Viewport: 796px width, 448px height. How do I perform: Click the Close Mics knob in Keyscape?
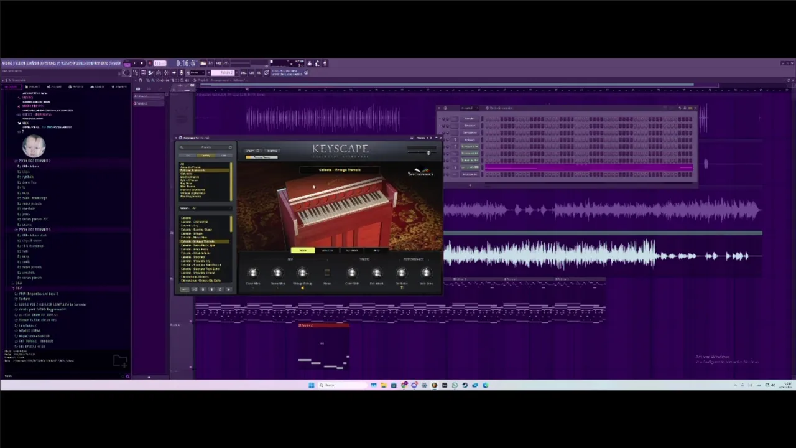[253, 273]
